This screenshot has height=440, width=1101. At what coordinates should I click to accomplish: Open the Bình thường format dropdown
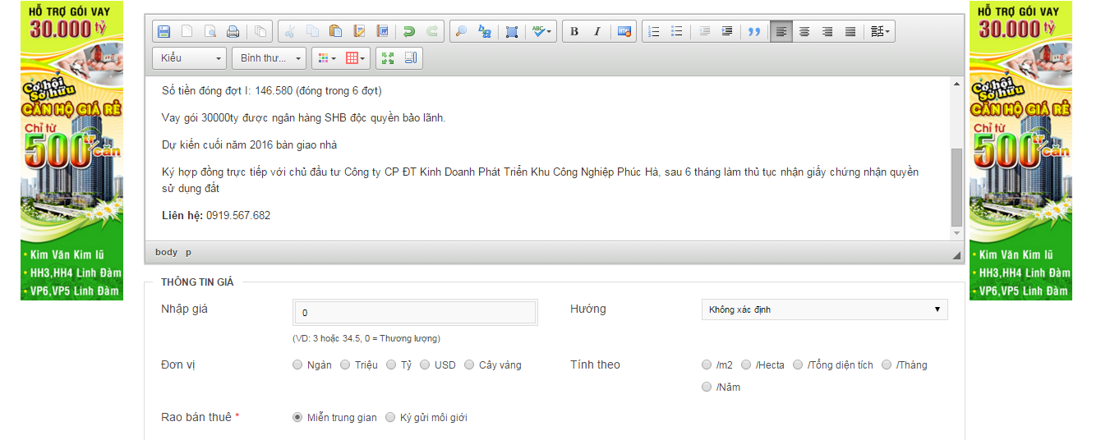(x=269, y=58)
